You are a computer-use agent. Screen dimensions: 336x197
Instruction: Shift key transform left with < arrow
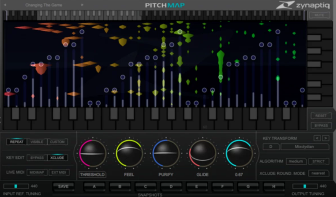pos(317,138)
